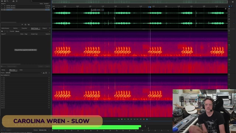Viewport: 236px width, 133px height.
Task: Click Insert into Multitrack icon in Files panel
Action: click(x=14, y=1)
